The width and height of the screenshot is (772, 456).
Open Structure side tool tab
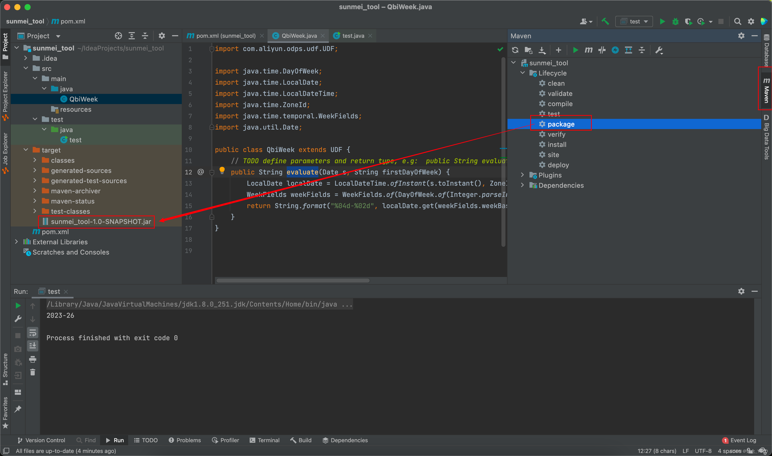(x=5, y=369)
